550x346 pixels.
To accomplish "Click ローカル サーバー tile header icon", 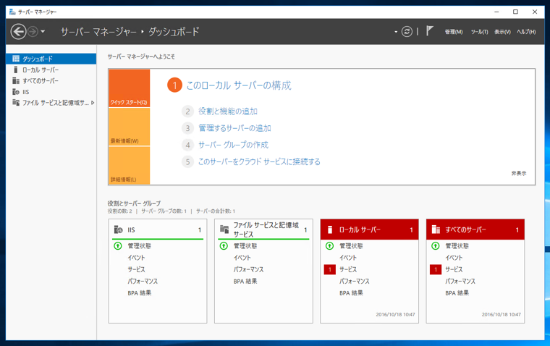I will tap(330, 229).
